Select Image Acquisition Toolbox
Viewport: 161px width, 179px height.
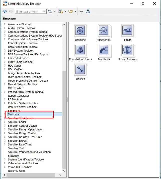[24, 73]
